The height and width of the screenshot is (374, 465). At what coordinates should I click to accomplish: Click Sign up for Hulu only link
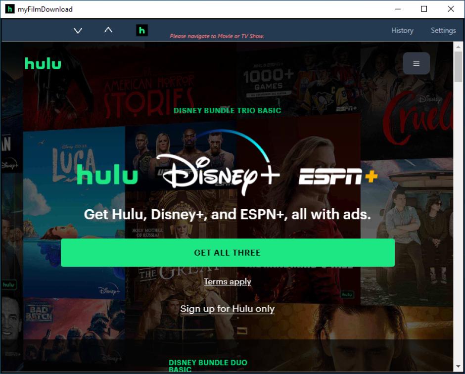point(228,309)
